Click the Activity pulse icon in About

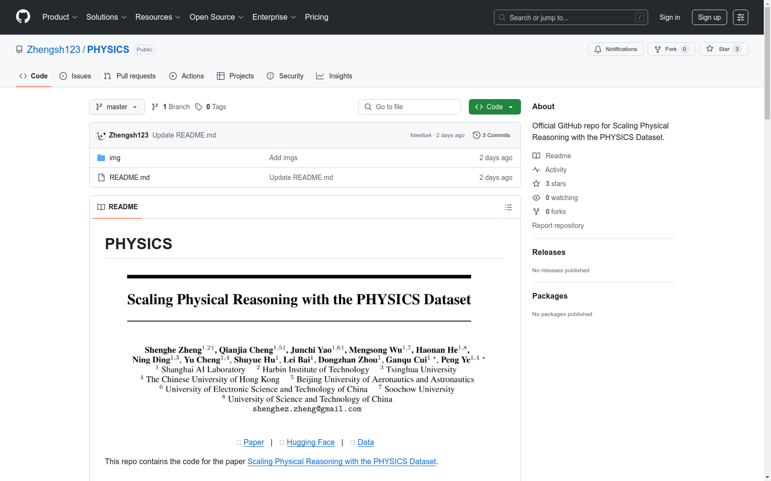536,170
